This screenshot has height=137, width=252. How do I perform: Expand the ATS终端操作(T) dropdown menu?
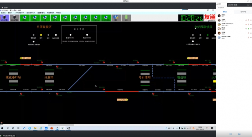[x=19, y=13]
